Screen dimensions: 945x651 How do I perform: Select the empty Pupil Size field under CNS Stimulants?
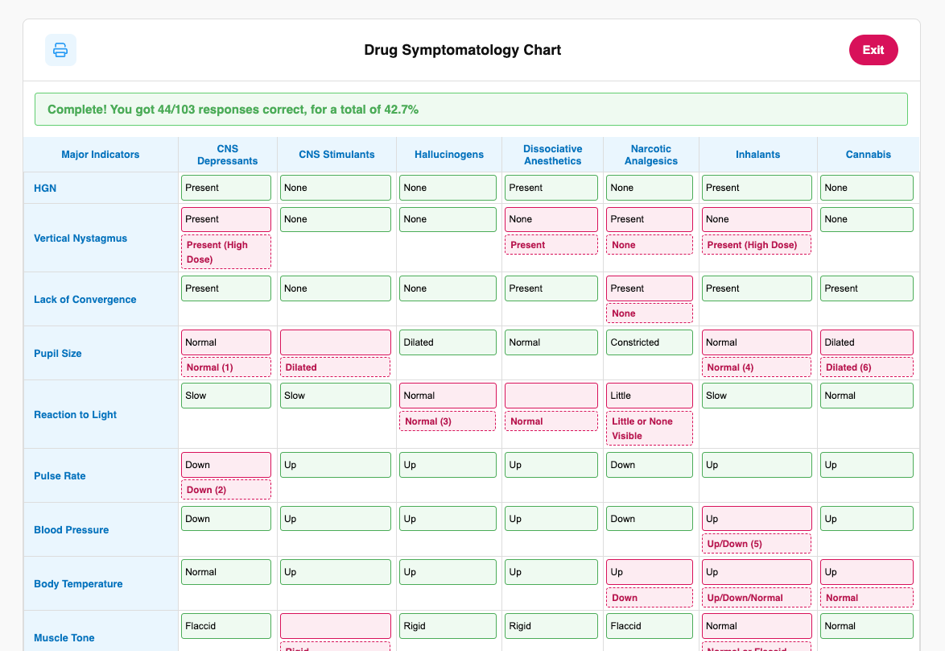tap(336, 342)
